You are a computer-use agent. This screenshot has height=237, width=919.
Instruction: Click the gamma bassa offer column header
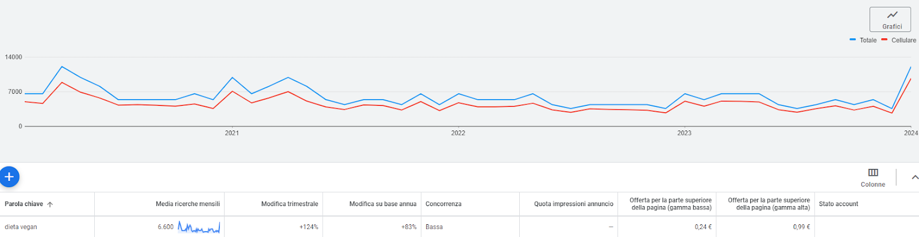tap(670, 204)
